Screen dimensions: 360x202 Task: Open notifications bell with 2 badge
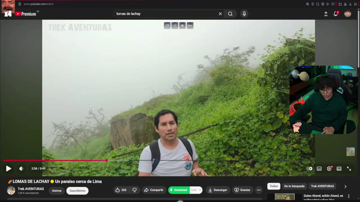coord(336,14)
